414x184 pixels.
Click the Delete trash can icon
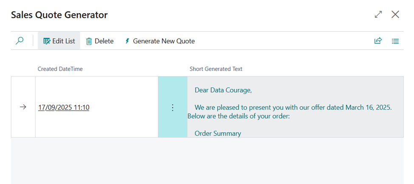(89, 41)
